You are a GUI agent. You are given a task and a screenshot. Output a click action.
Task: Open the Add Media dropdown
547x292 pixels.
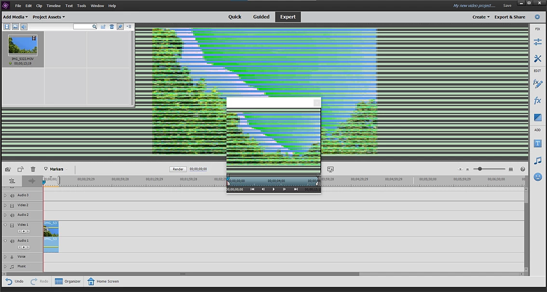coord(15,17)
